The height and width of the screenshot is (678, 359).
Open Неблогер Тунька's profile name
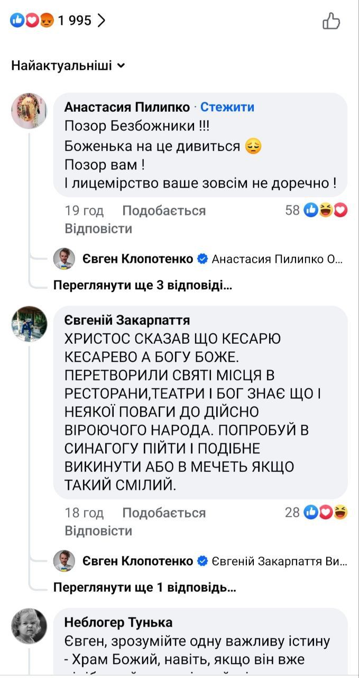pos(118,622)
